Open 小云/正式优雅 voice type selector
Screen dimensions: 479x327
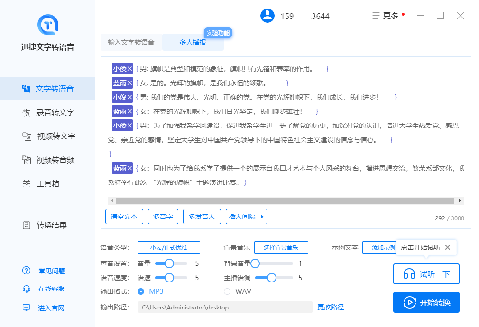(x=168, y=247)
